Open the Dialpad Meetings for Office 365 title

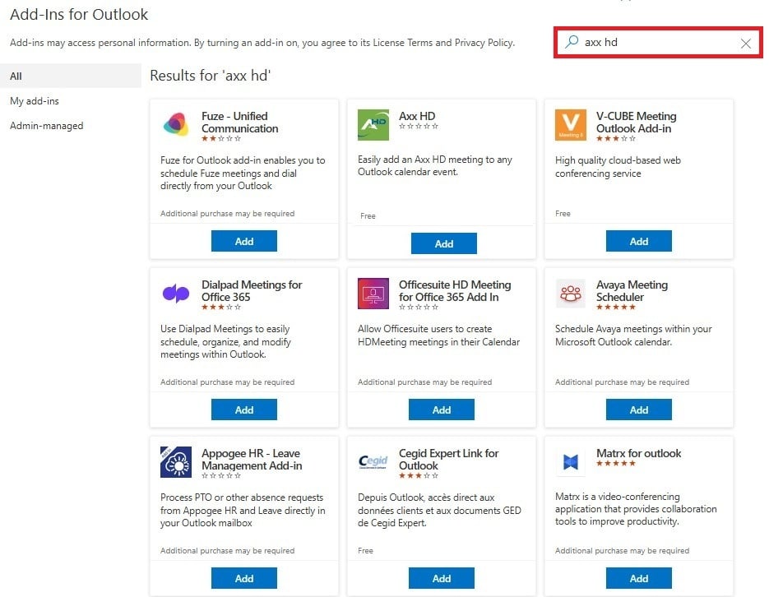(x=252, y=291)
